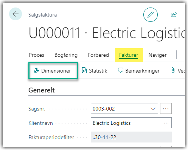Screen dimensions: 188x150
Task: Click the pencil edit icon
Action: [151, 15]
